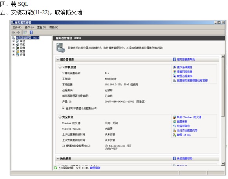Open the 服务器摘要帮助 link
This screenshot has height=179, width=228.
pos(186,60)
